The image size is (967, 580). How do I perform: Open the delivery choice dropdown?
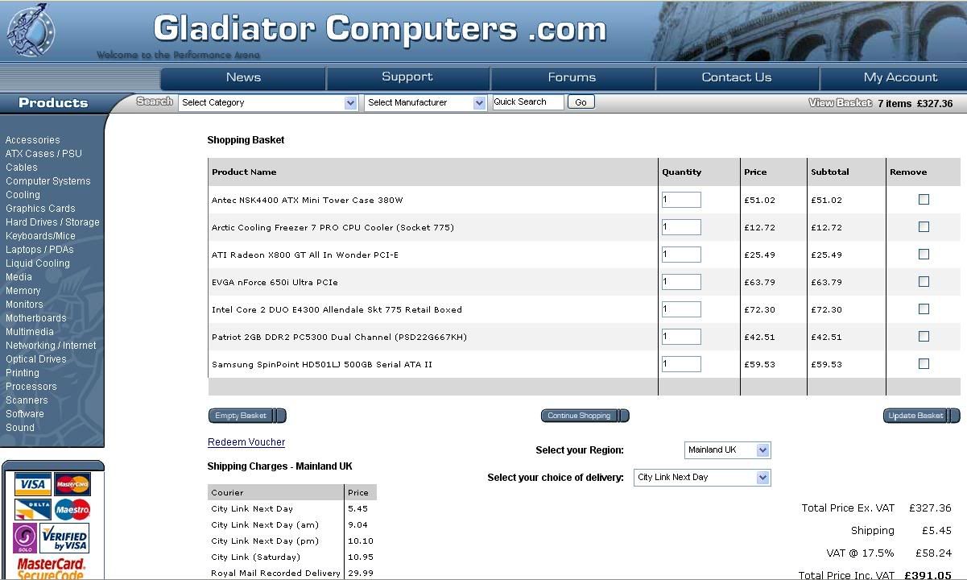(702, 478)
